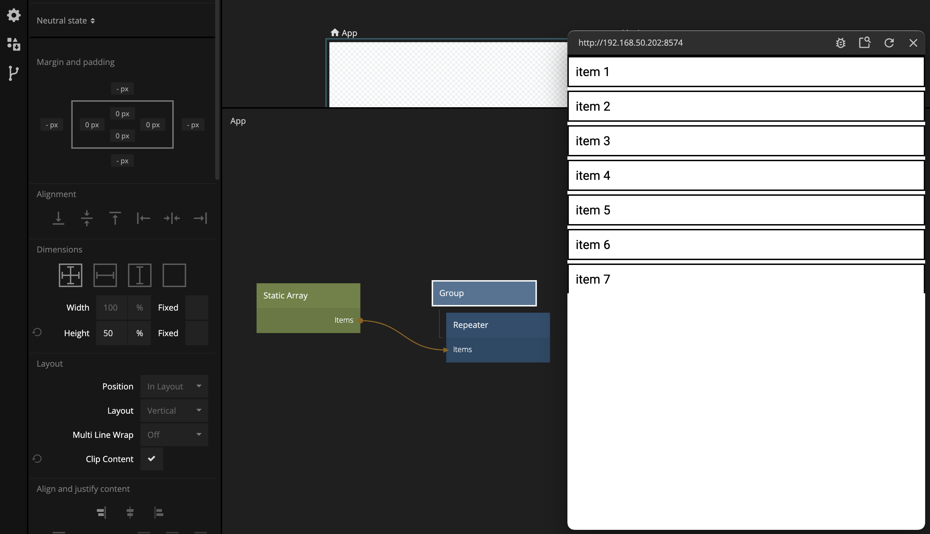Select the Repeater node
The width and height of the screenshot is (930, 534).
point(497,325)
